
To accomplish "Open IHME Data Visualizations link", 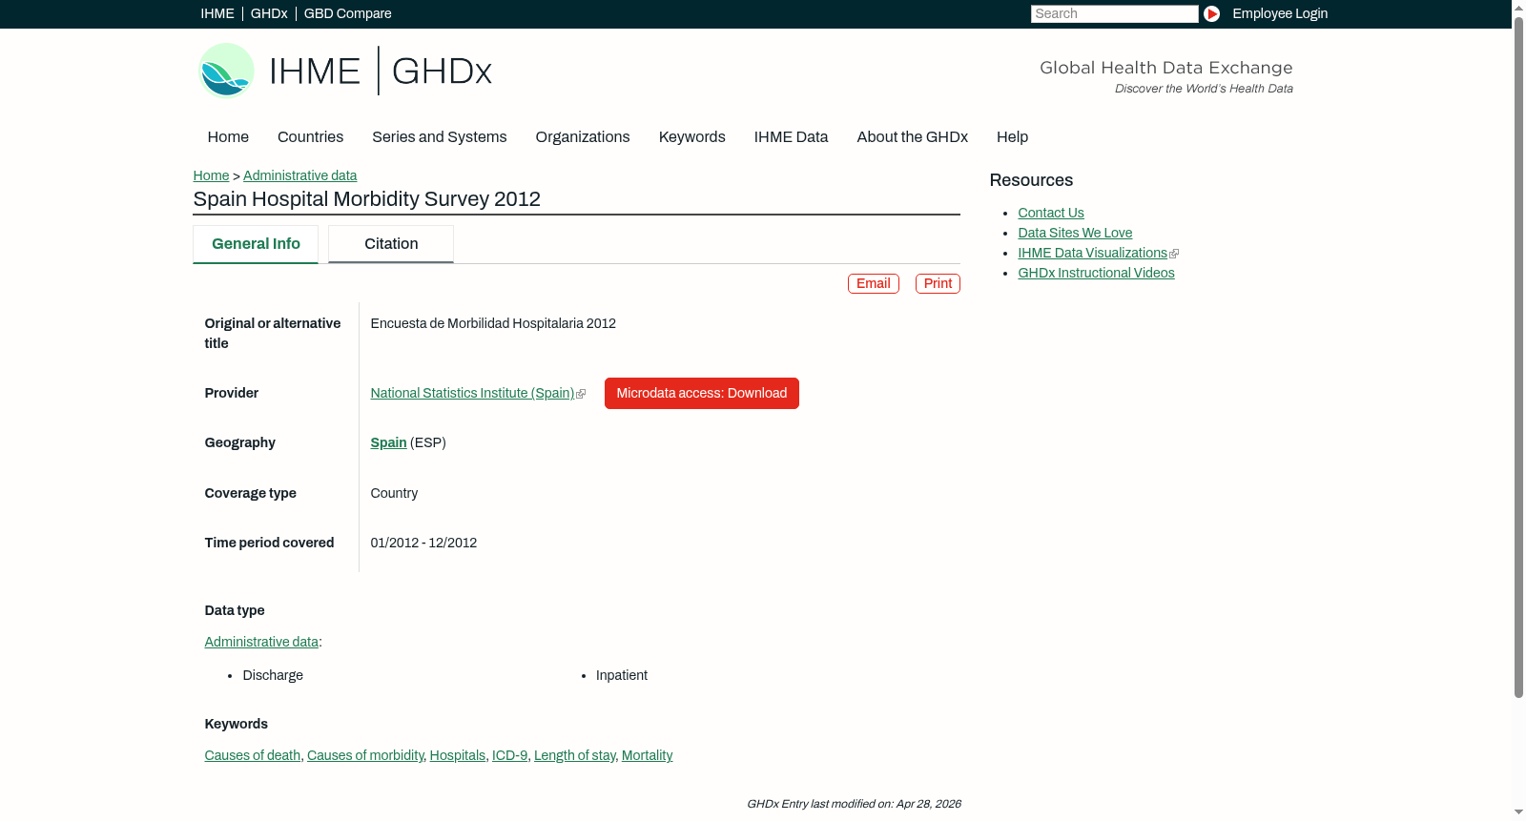I will [x=1092, y=253].
